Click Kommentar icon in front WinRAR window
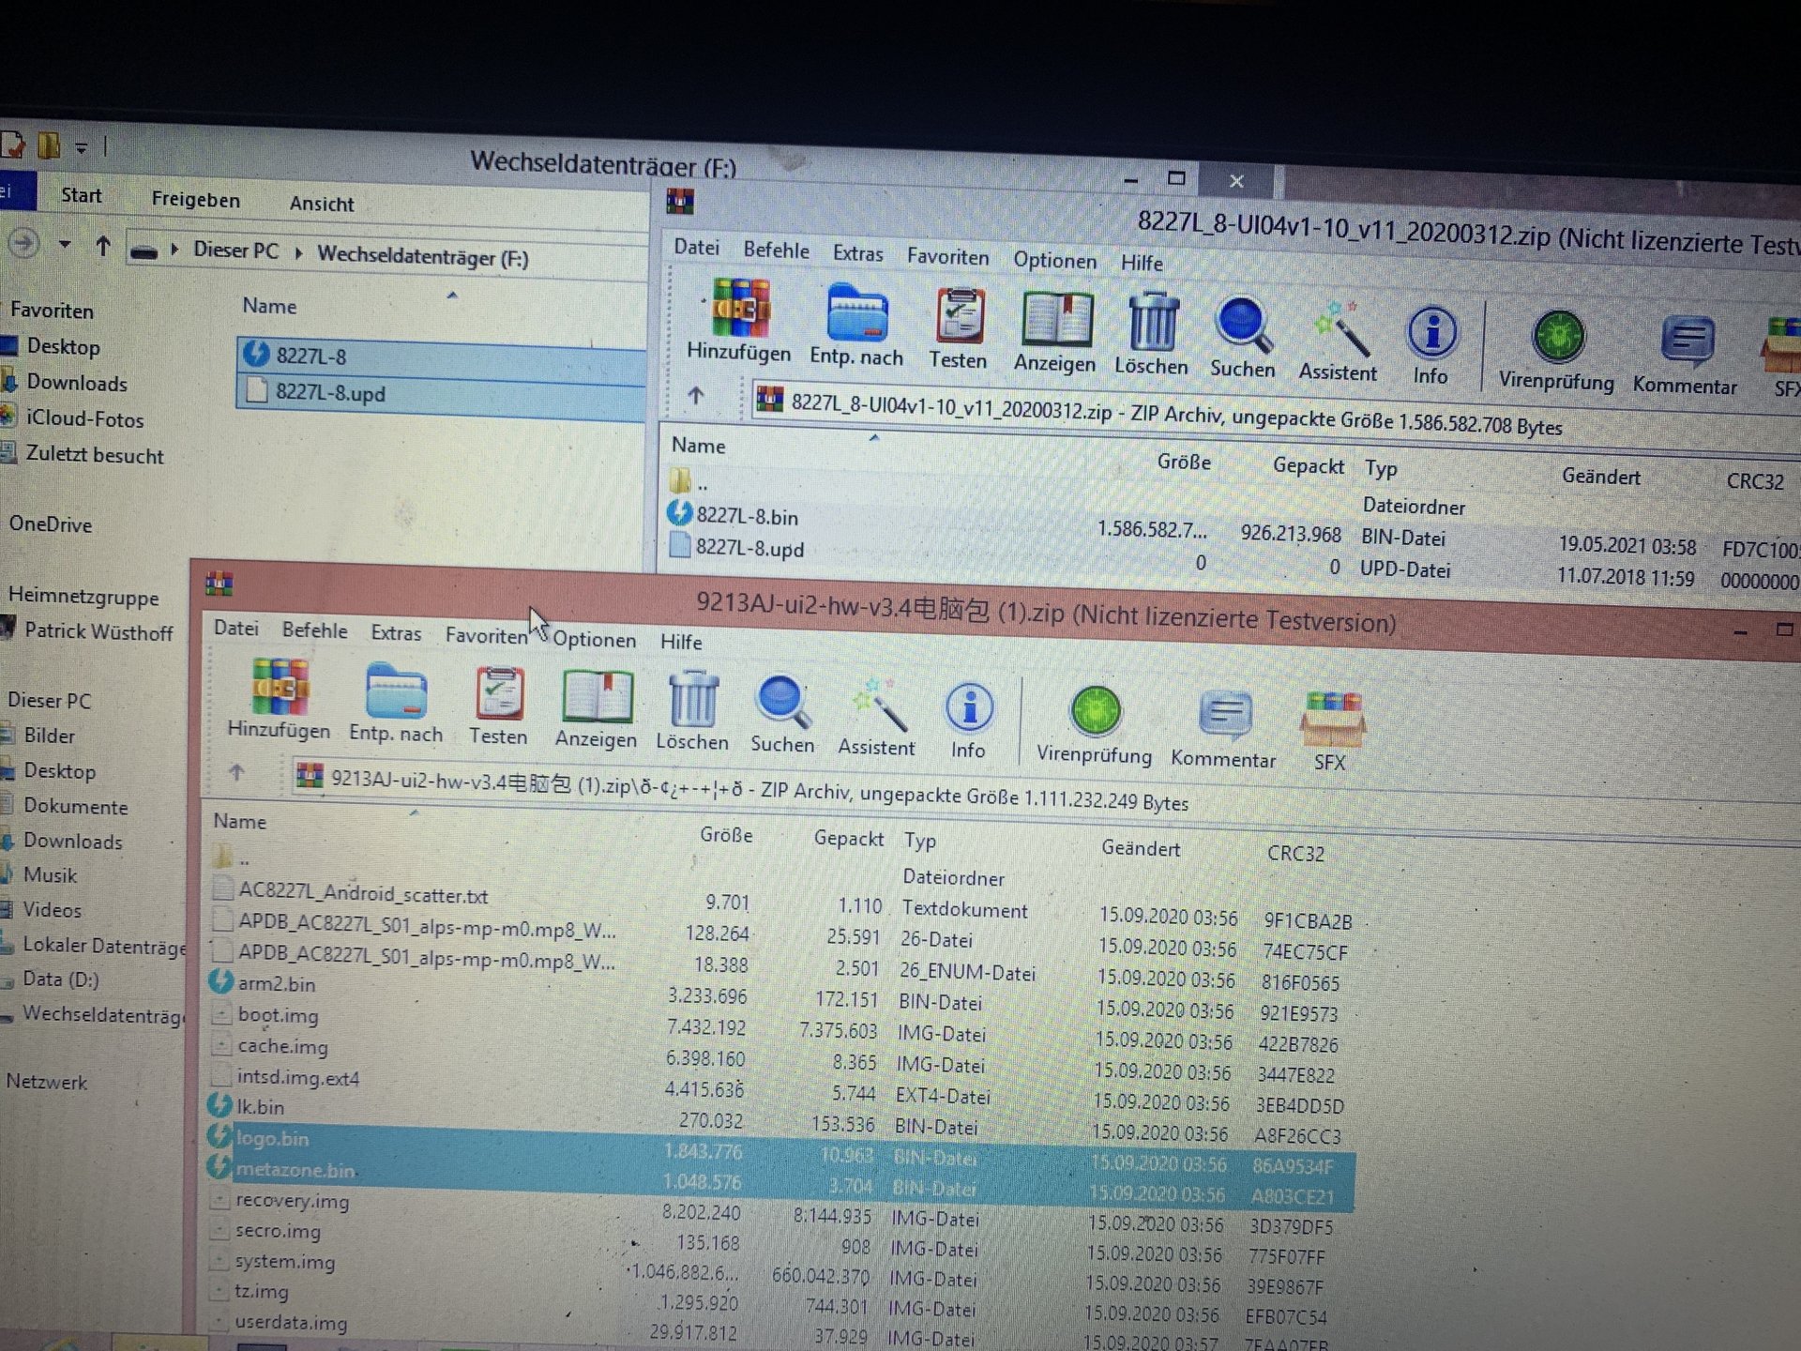This screenshot has width=1801, height=1351. click(x=1225, y=717)
